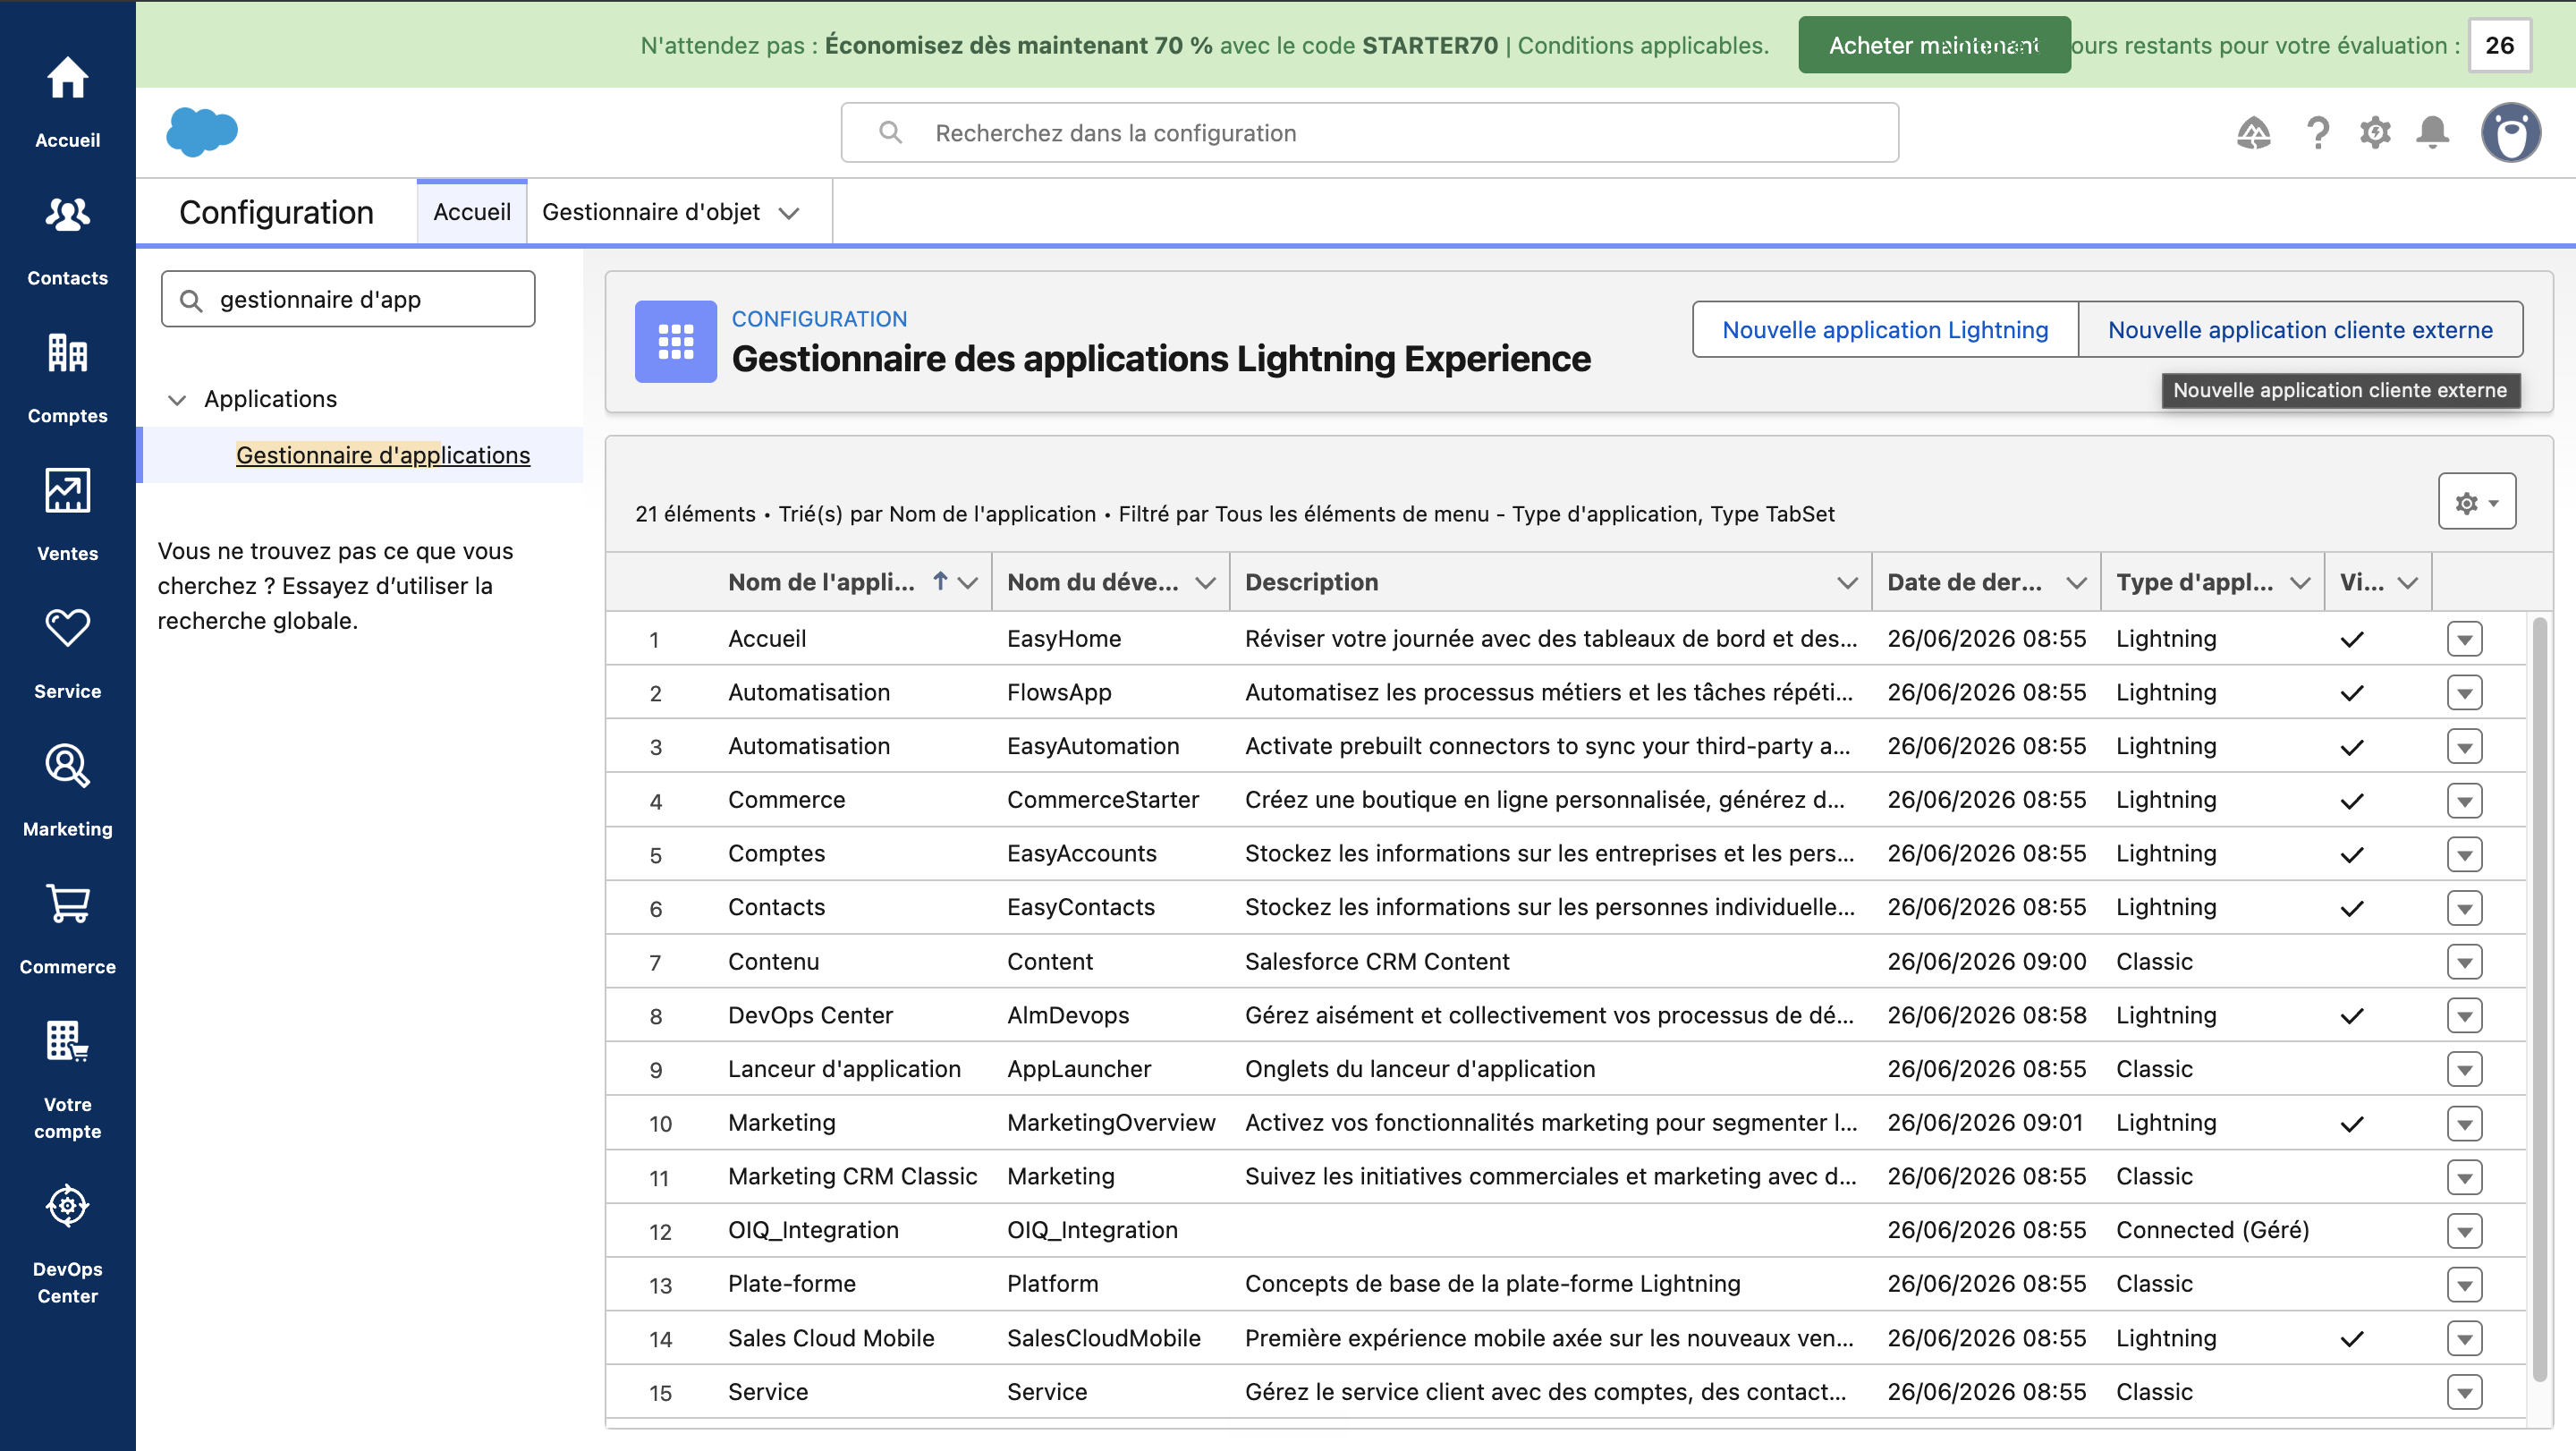2576x1451 pixels.
Task: Click the table vertical scrollbar
Action: pos(2539,1000)
